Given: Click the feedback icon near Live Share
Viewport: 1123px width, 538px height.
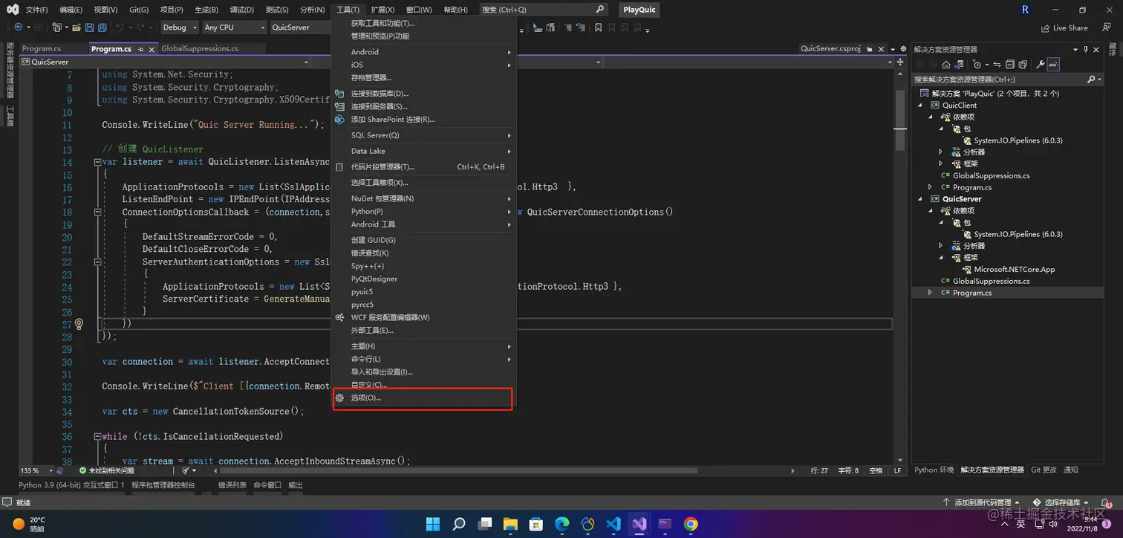Looking at the screenshot, I should coord(1106,27).
